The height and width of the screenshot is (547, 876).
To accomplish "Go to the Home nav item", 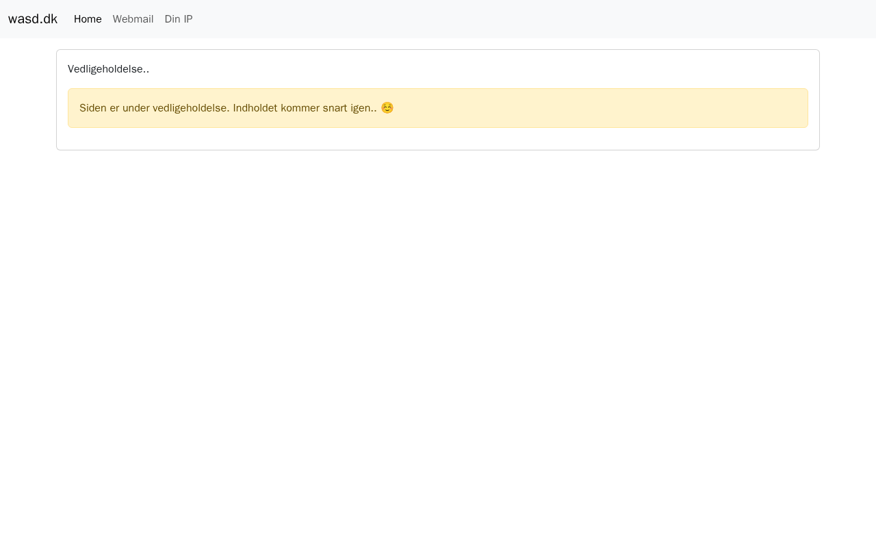I will pyautogui.click(x=88, y=19).
